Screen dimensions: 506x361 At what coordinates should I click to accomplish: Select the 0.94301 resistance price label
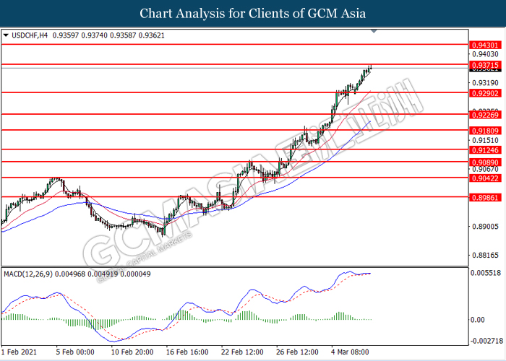coord(484,44)
